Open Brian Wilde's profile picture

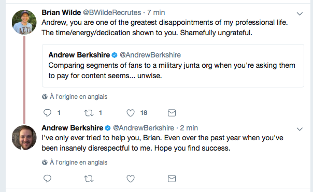point(24,22)
